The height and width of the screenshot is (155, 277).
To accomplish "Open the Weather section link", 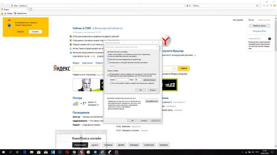I will tap(77, 98).
